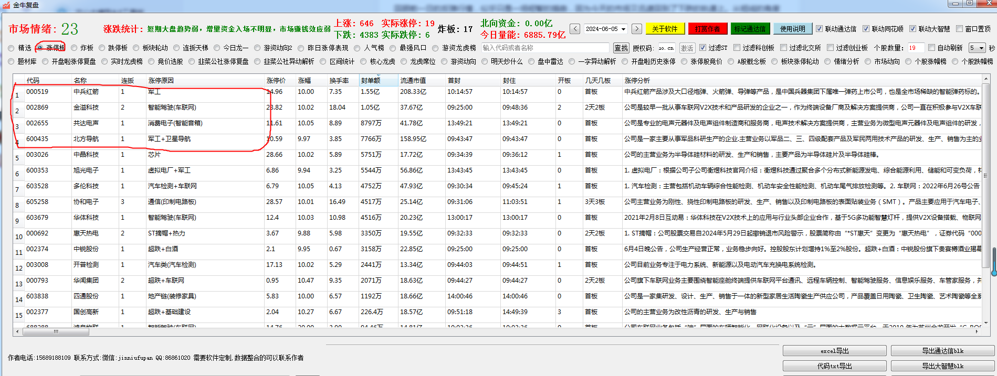Select the 精选 radio option

click(x=11, y=48)
